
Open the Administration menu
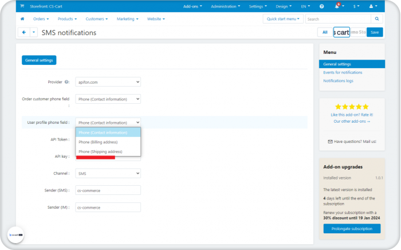click(x=225, y=6)
